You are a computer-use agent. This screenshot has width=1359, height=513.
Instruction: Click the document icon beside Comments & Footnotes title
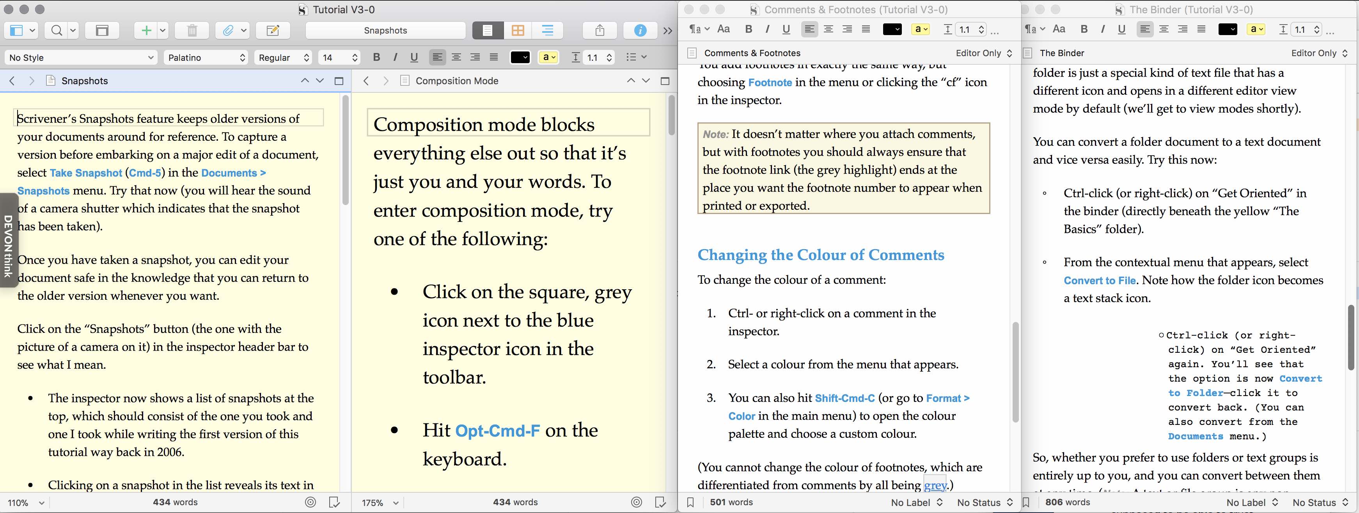(692, 53)
